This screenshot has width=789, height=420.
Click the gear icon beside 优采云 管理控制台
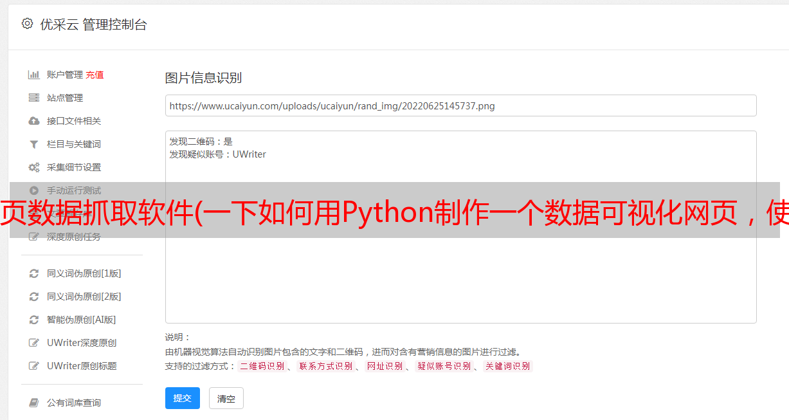point(27,24)
